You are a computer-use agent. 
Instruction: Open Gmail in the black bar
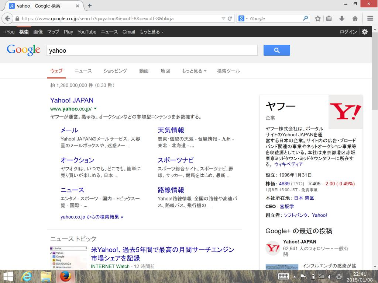tap(128, 32)
